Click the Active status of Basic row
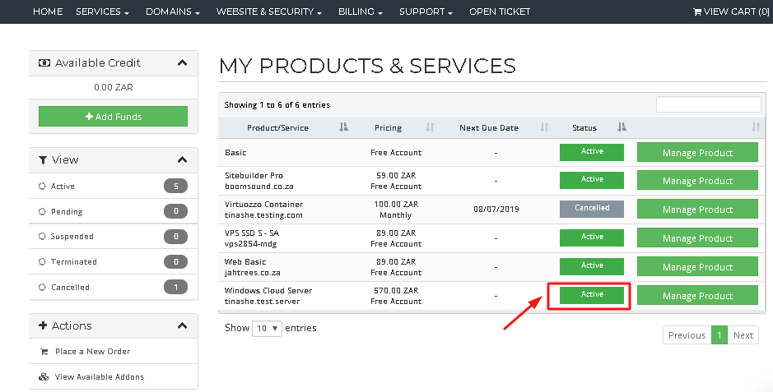 592,152
